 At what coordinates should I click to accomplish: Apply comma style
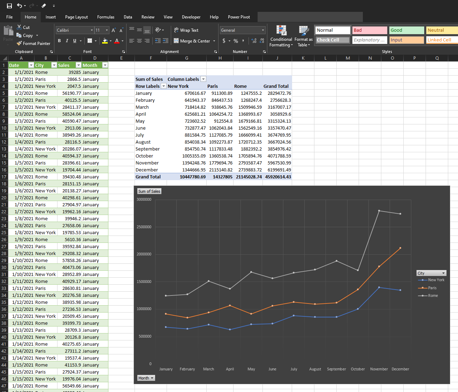click(x=244, y=41)
